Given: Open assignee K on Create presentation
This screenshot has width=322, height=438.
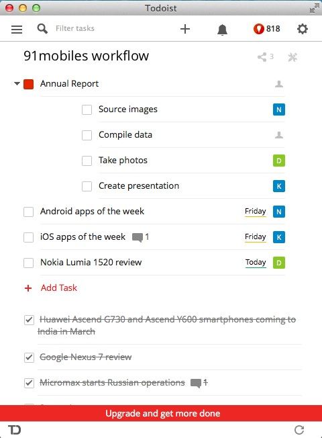Looking at the screenshot, I should click(279, 186).
